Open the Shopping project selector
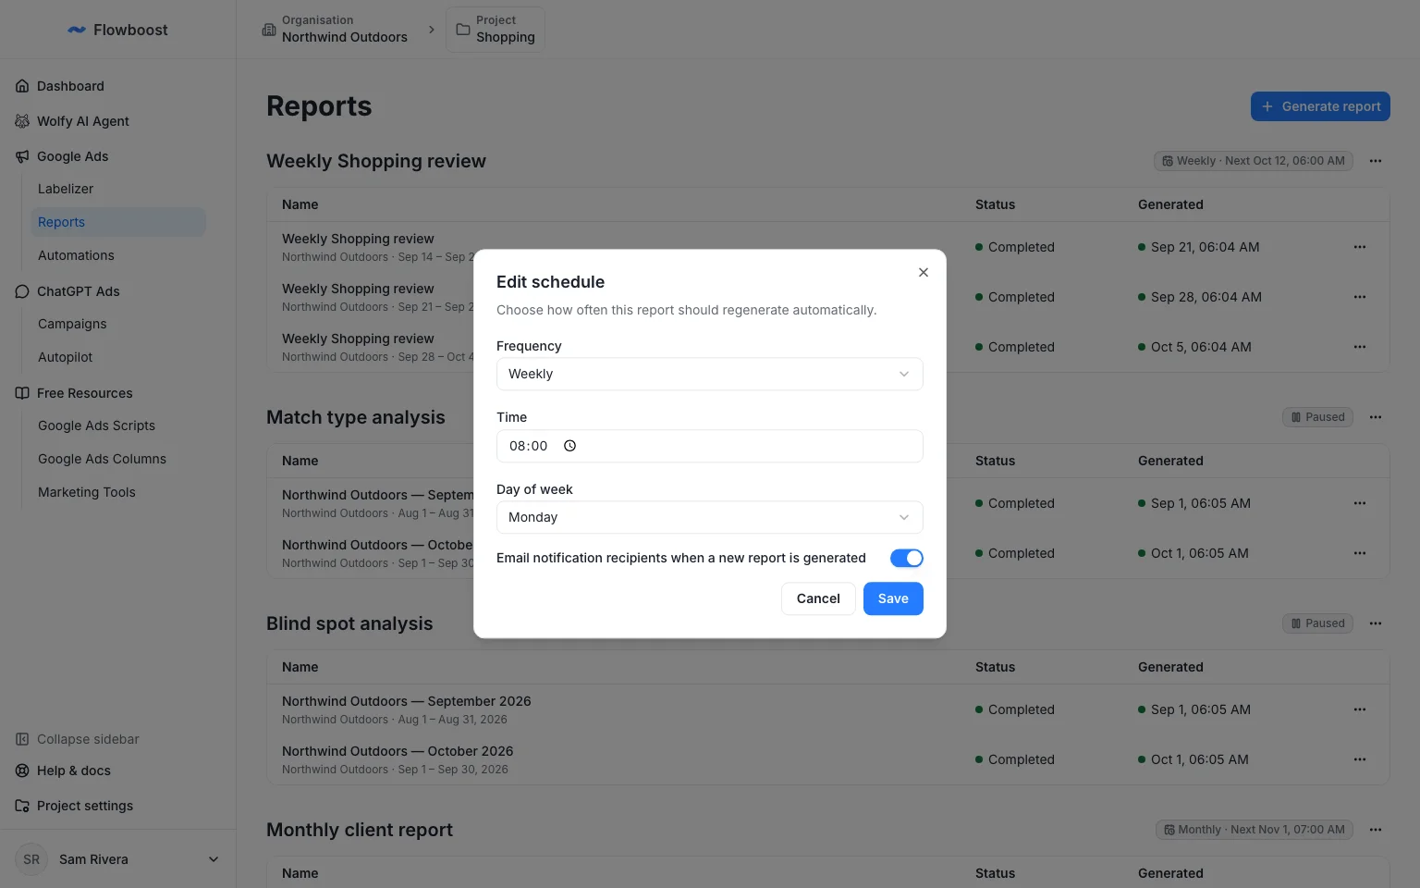This screenshot has height=888, width=1420. click(x=496, y=30)
